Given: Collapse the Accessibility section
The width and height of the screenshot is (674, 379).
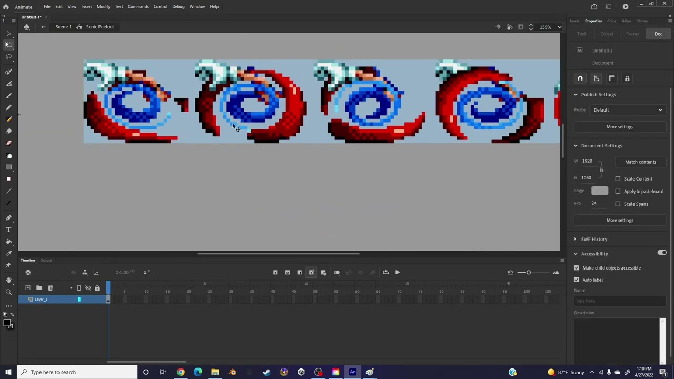Looking at the screenshot, I should point(576,254).
